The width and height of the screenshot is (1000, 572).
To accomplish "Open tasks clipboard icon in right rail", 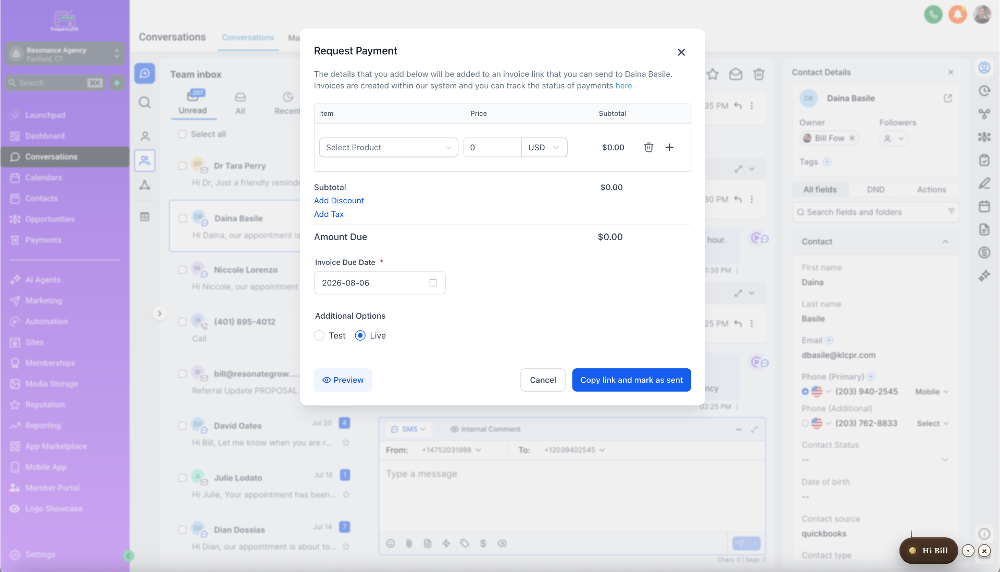I will coord(984,160).
